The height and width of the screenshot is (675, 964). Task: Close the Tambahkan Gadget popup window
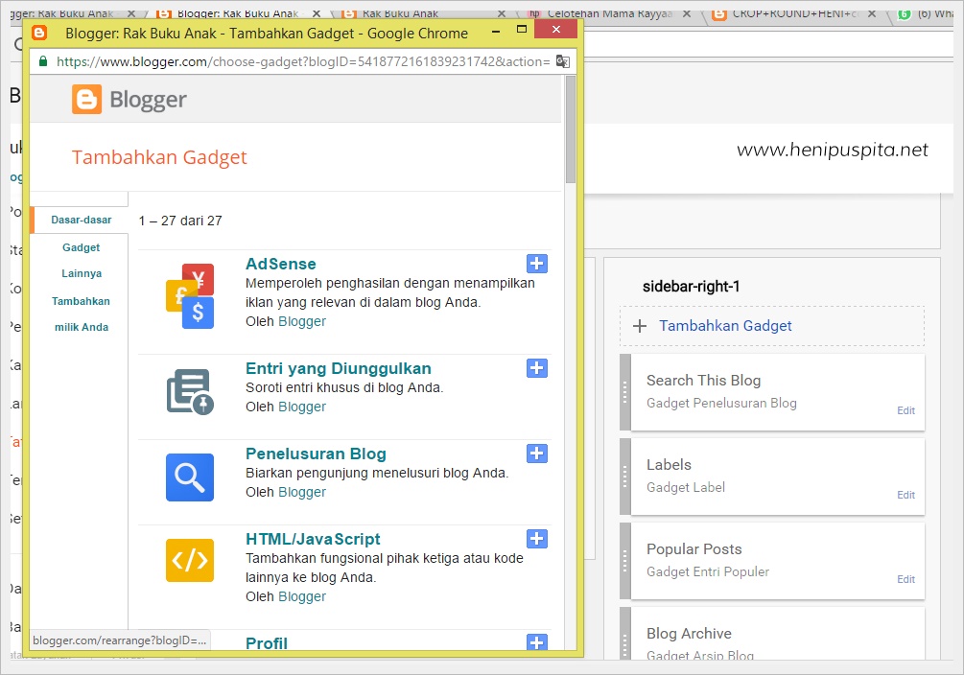555,29
